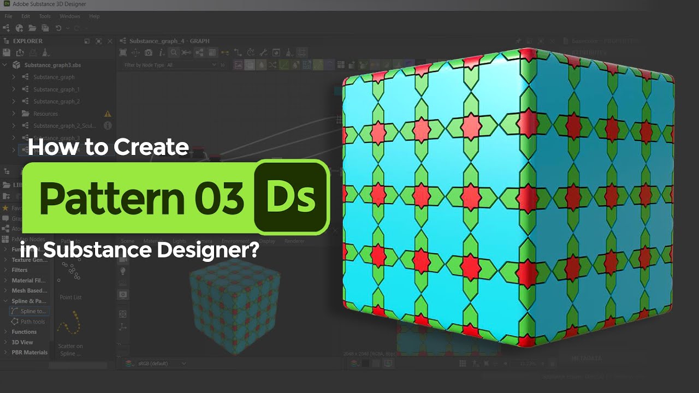Expand the Substance_graph_2 tree item
The height and width of the screenshot is (393, 699).
click(x=14, y=102)
